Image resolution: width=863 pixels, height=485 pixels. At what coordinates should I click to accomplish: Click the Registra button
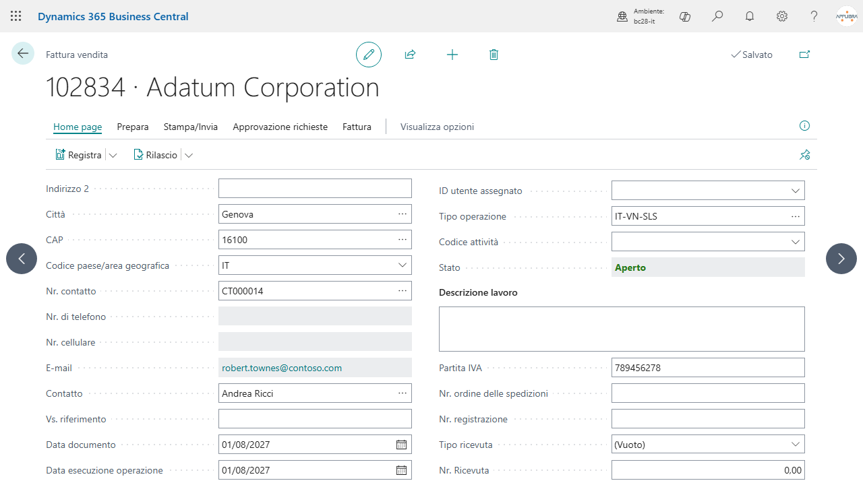(x=78, y=155)
